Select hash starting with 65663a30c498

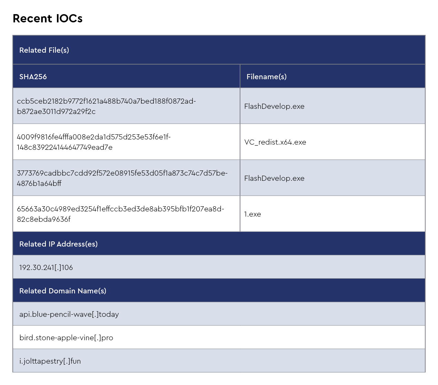120,209
